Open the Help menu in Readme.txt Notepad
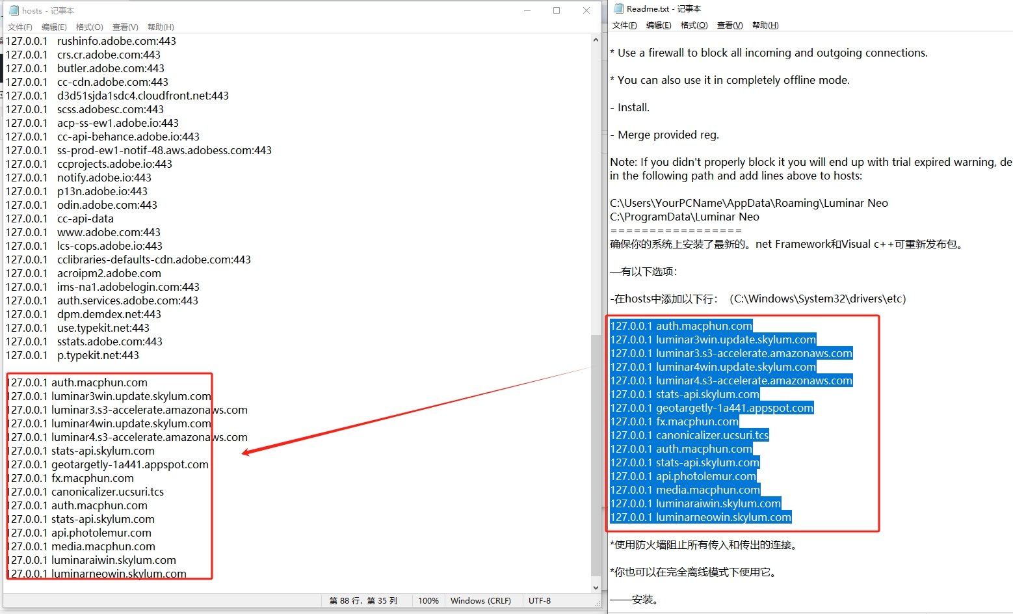1013x614 pixels. point(765,25)
